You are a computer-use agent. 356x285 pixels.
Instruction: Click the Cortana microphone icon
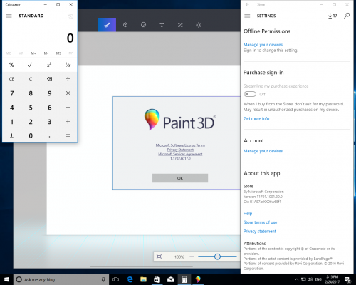coord(103,279)
